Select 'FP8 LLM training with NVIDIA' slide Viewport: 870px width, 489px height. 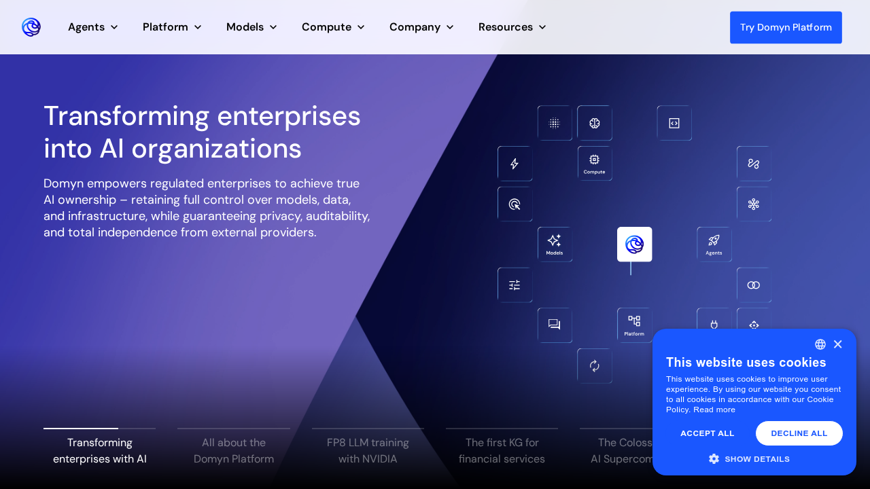coord(368,450)
